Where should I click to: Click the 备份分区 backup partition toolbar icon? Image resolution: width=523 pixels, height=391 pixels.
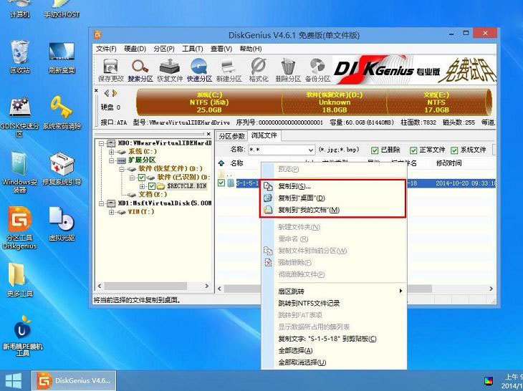317,70
